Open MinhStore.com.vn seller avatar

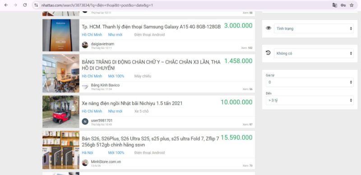point(85,163)
